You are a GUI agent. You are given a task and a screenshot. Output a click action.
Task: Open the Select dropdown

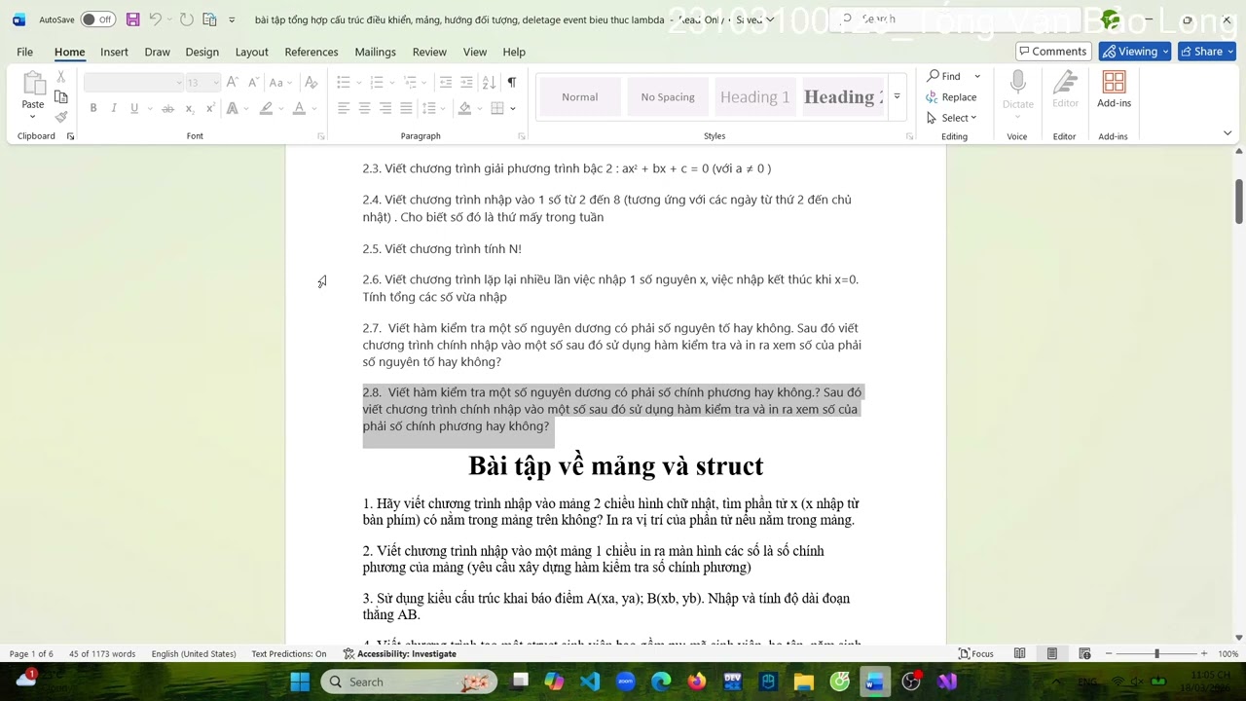click(x=952, y=118)
